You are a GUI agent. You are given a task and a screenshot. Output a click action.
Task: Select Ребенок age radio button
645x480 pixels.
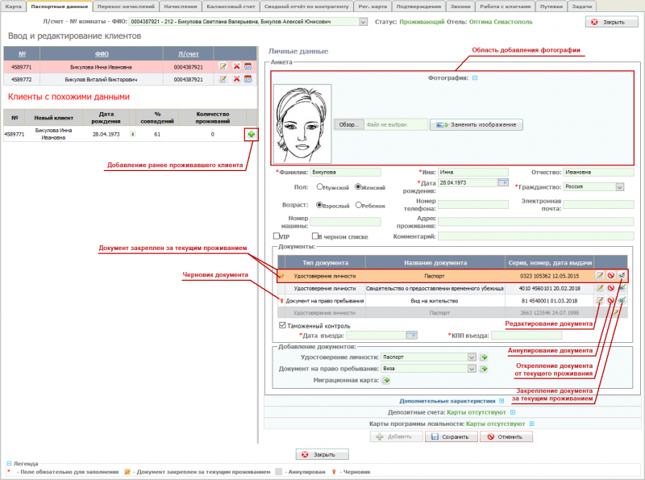point(360,206)
